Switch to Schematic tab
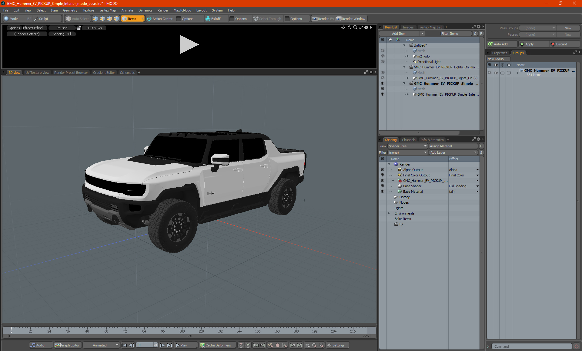The image size is (582, 351). [127, 73]
